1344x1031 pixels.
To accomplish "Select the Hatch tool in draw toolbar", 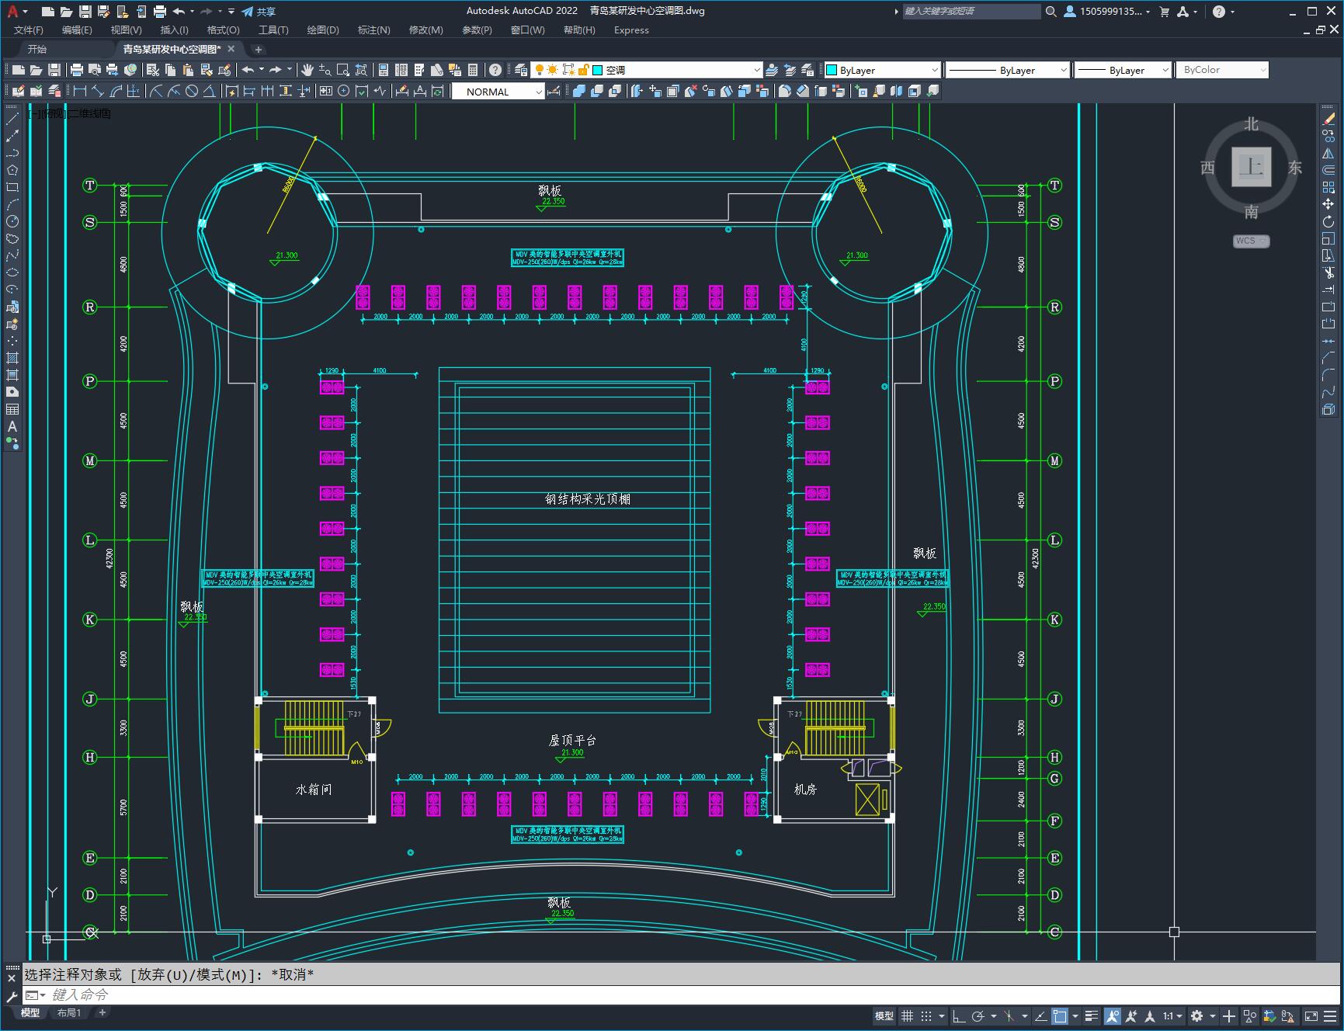I will pos(12,358).
